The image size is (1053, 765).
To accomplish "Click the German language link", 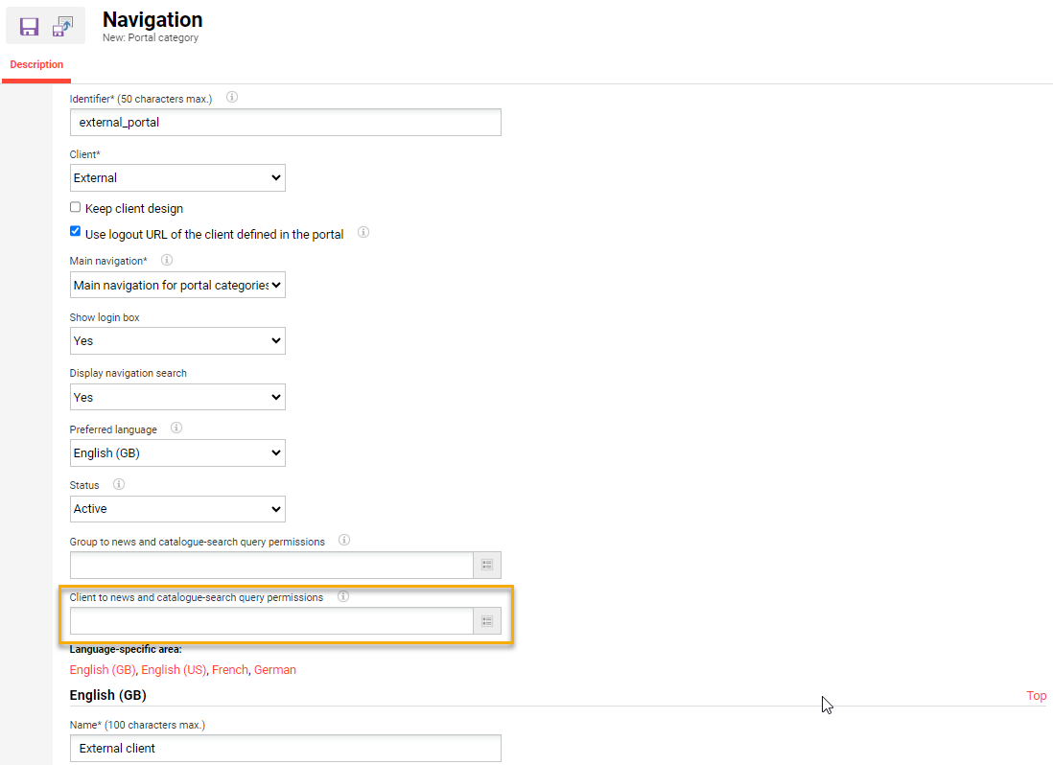I will [x=274, y=670].
